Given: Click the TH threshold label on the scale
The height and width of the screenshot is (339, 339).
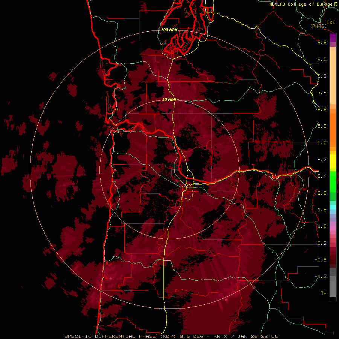Looking at the screenshot, I should click(x=324, y=293).
